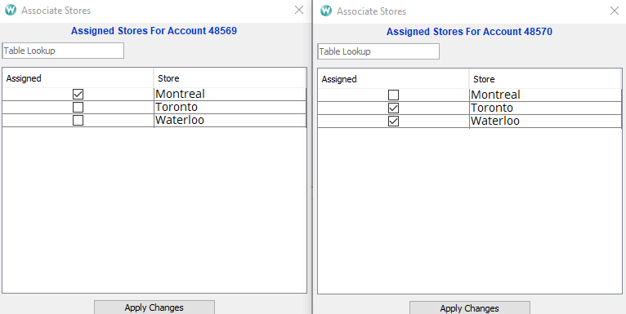Apply Changes for Account 48570

point(469,308)
